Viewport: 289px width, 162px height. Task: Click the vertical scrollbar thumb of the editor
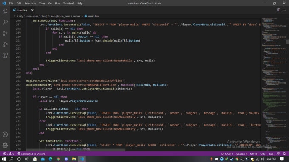coord(287,42)
